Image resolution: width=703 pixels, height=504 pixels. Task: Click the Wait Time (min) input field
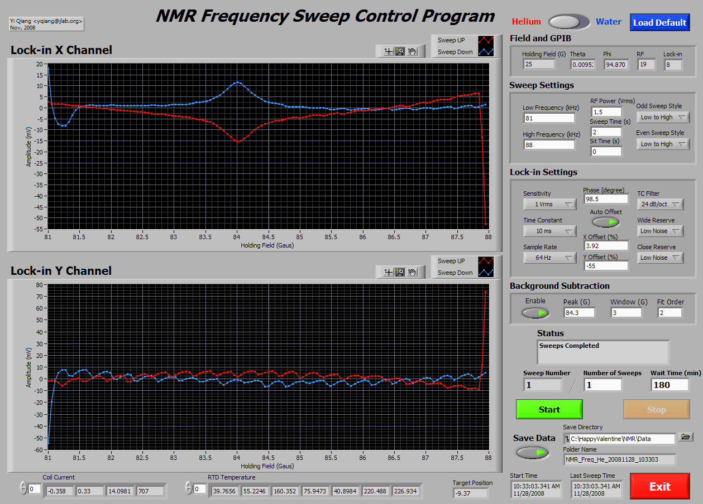click(671, 385)
